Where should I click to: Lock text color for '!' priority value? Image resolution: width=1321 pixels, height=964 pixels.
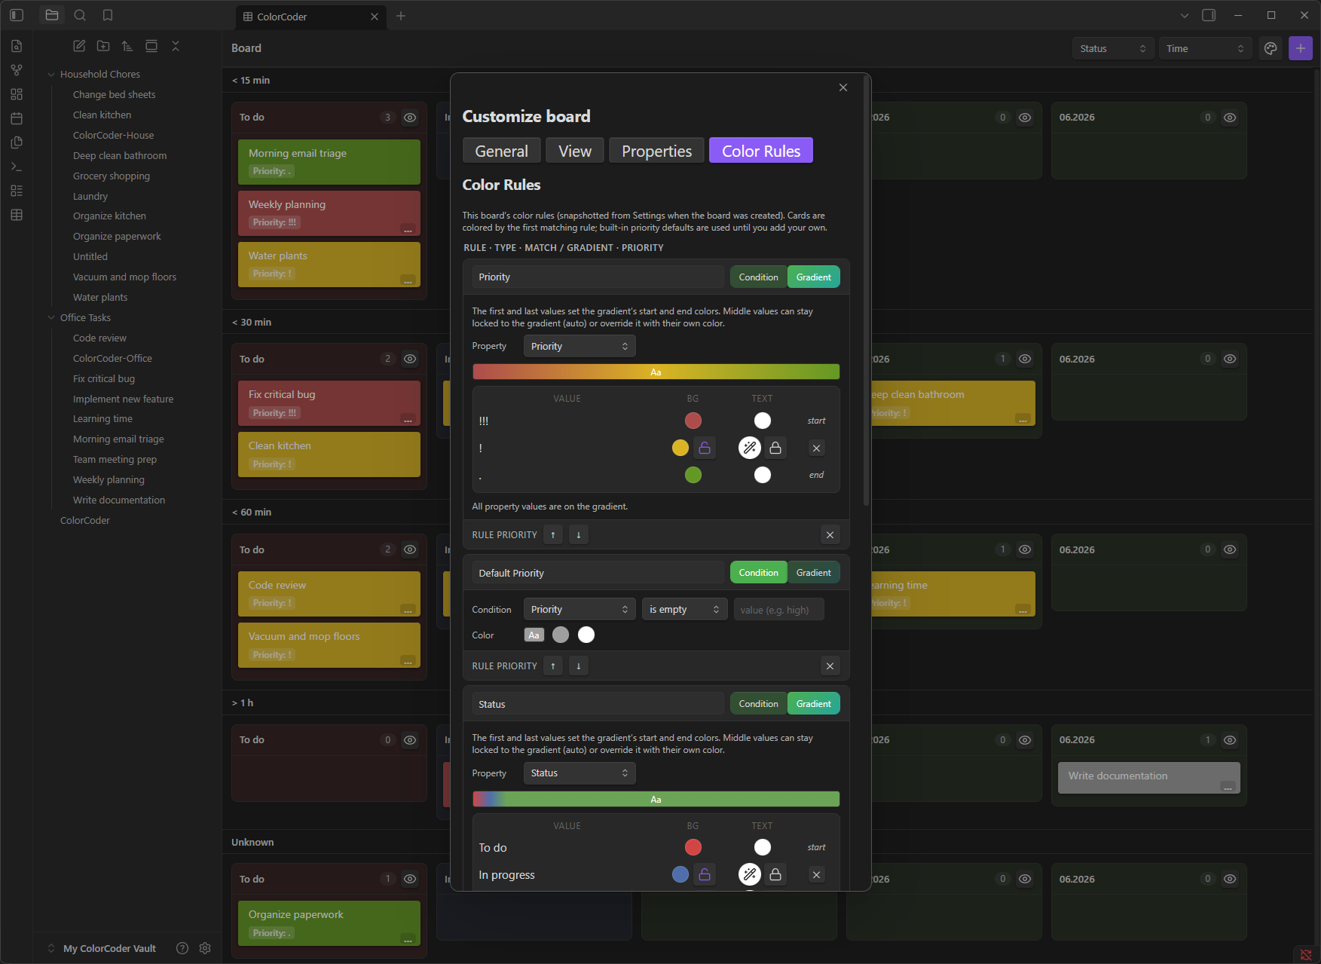[775, 448]
